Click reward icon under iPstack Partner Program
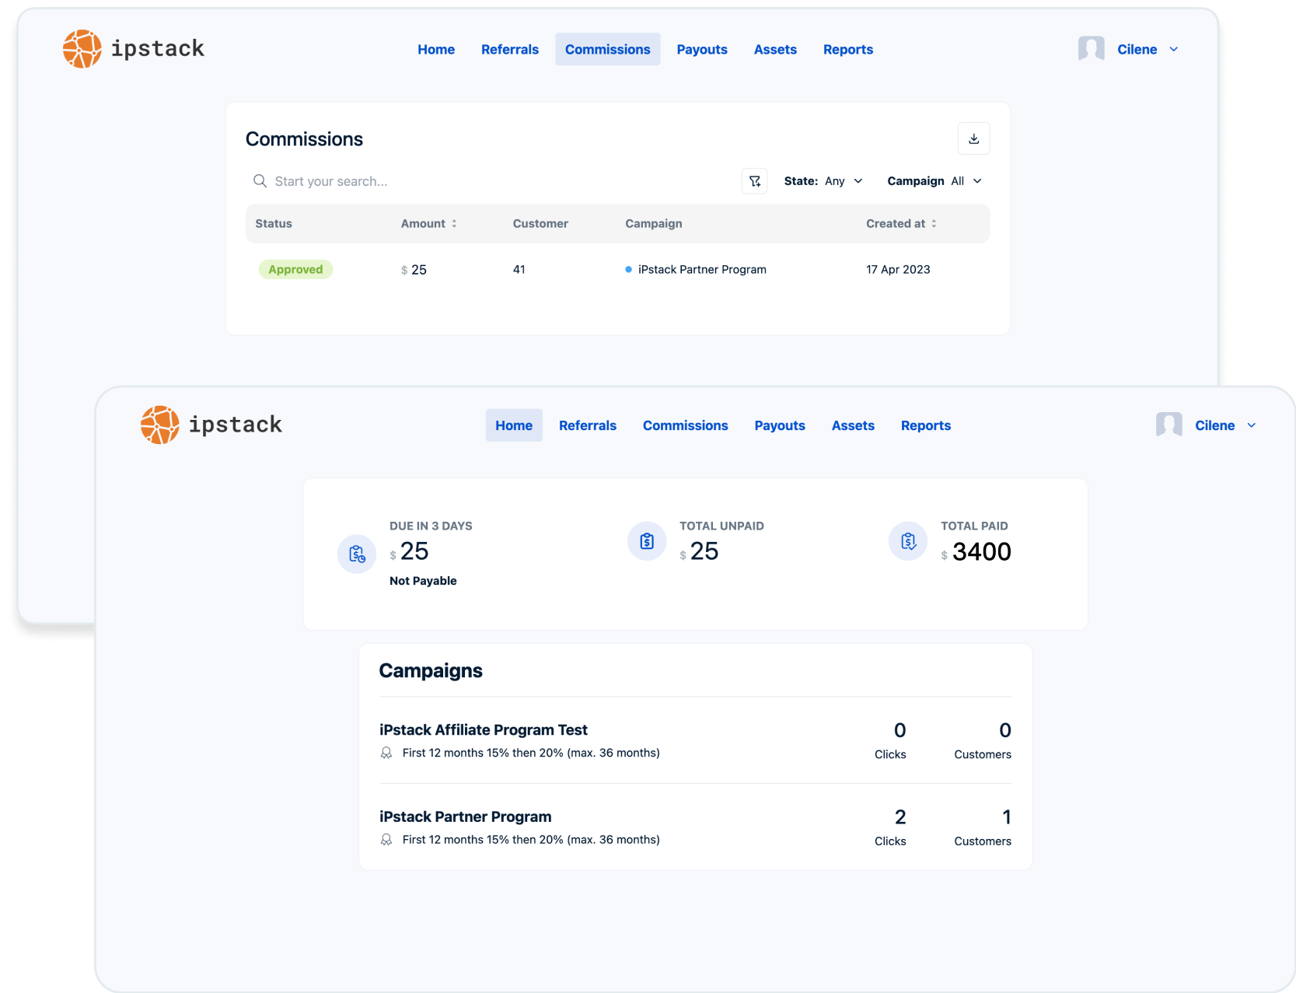 [386, 840]
